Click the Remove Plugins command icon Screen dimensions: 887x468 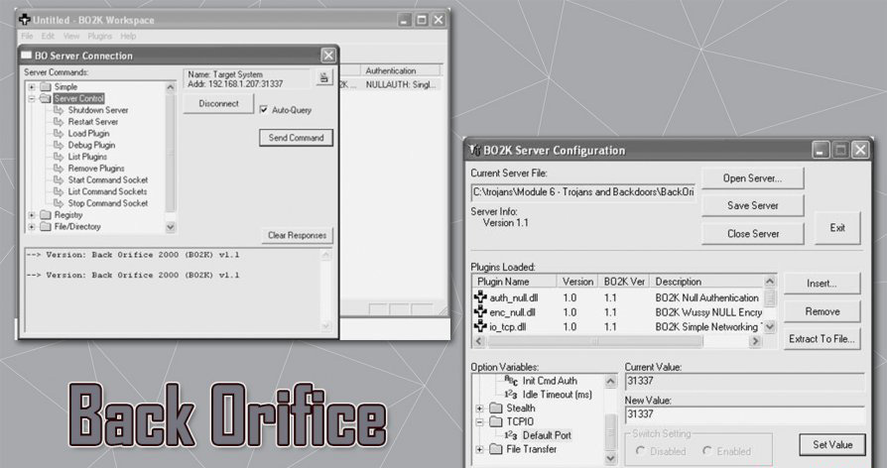tap(59, 168)
